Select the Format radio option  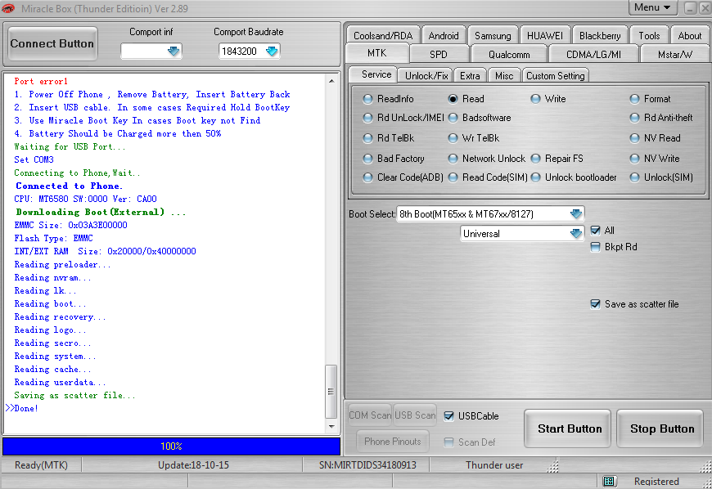634,99
